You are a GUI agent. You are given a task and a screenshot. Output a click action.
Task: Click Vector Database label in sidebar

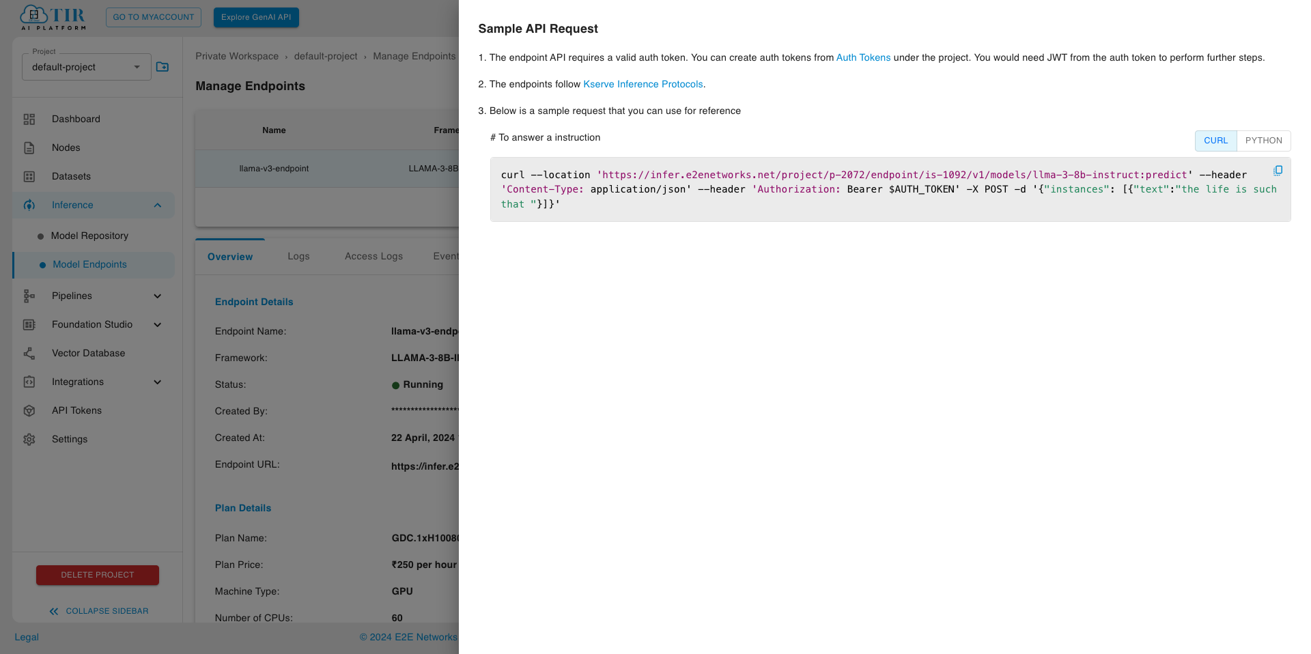pos(88,353)
